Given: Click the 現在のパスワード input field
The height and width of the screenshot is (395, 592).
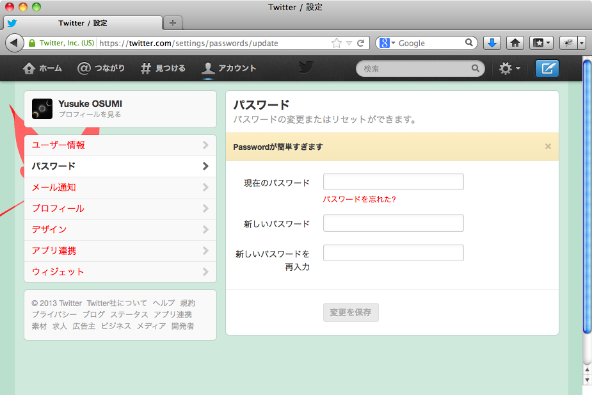Looking at the screenshot, I should coord(394,182).
